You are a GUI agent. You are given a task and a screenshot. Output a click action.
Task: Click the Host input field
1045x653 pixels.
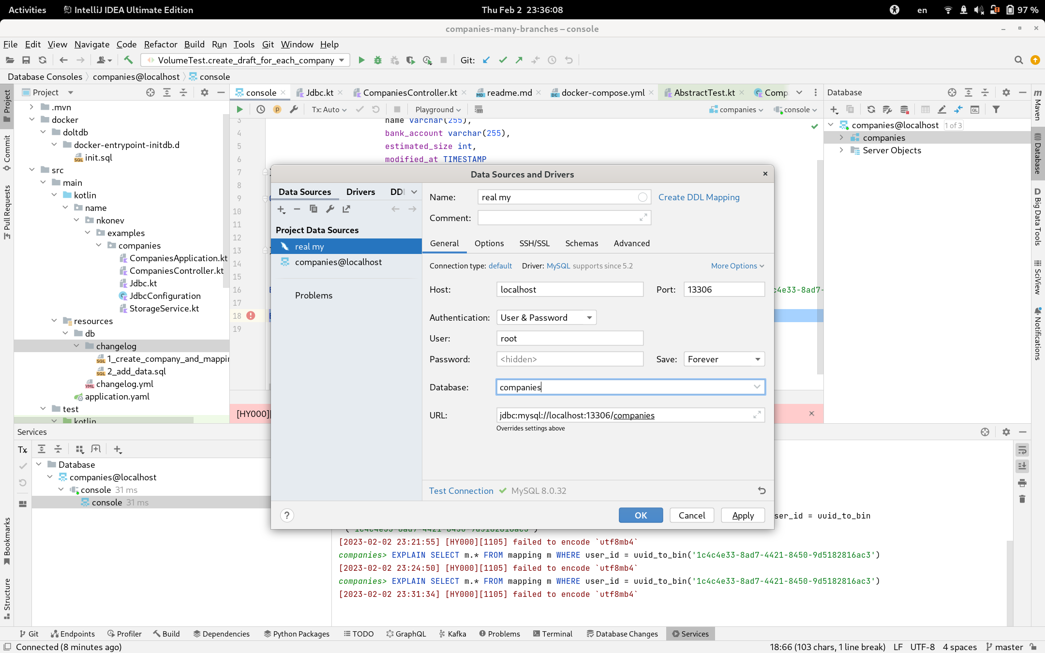point(569,289)
